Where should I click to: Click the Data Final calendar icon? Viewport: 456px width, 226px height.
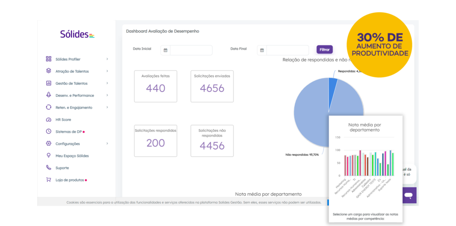(x=262, y=50)
